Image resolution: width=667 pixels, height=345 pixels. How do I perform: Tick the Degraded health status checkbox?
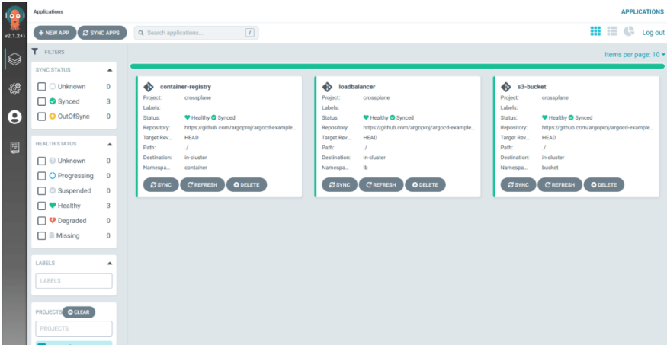43,221
